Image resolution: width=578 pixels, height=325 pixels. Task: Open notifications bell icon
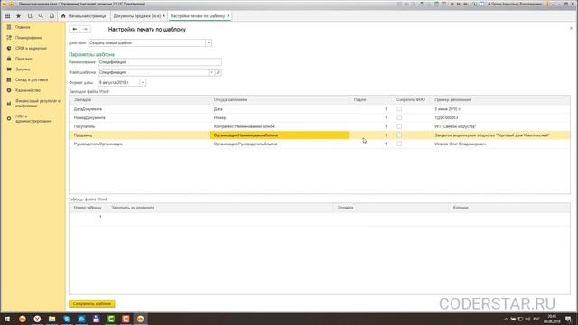[51, 16]
